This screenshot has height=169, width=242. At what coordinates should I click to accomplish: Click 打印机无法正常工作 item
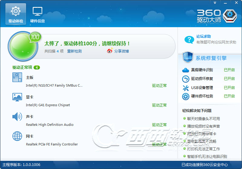203,149
